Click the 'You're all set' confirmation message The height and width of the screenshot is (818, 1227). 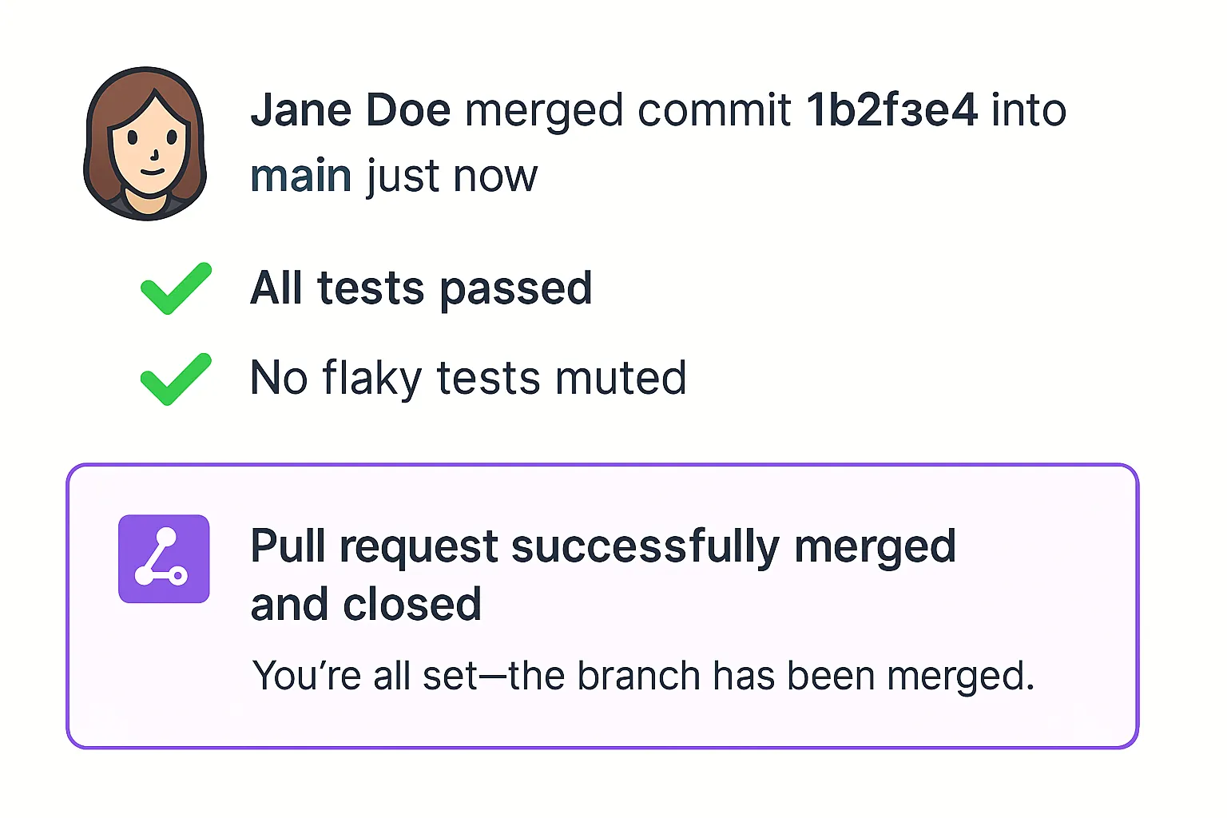(x=643, y=676)
